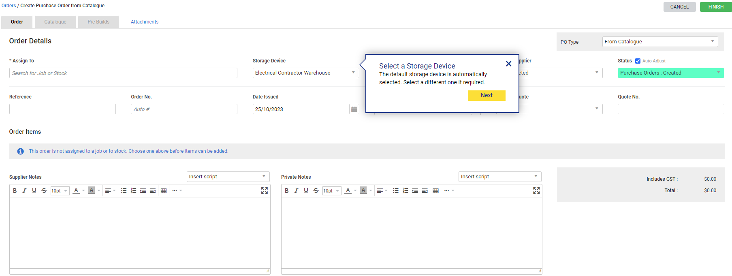This screenshot has height=276, width=732.
Task: Open Supplier Notes Insert script dropdown
Action: [228, 177]
